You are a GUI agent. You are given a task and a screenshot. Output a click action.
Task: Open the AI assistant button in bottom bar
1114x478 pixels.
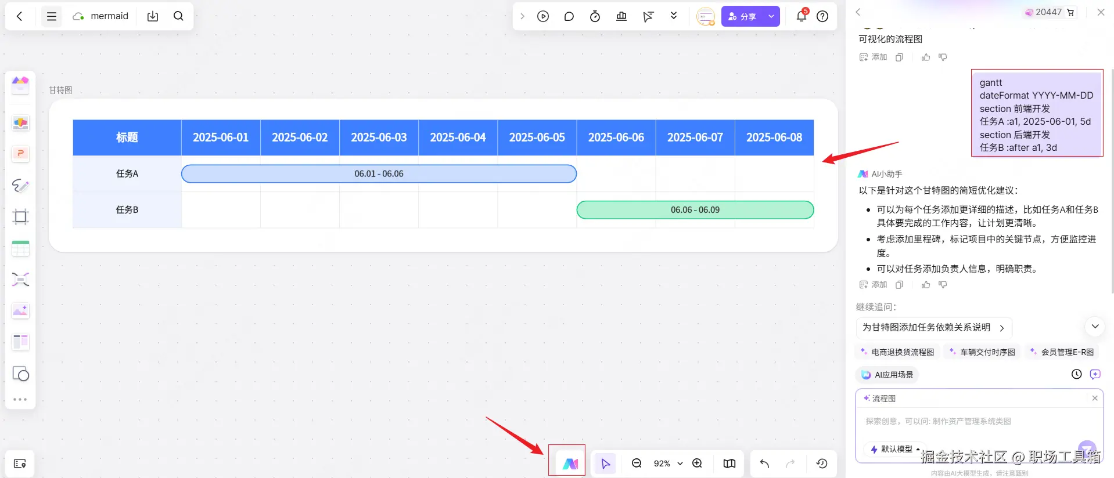click(570, 463)
